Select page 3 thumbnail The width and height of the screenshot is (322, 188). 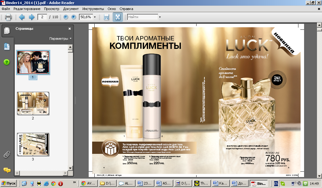pos(33,144)
